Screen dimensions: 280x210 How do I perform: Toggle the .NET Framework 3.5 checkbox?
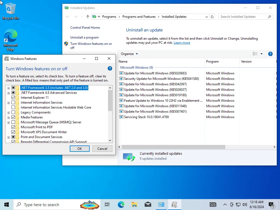click(x=13, y=88)
